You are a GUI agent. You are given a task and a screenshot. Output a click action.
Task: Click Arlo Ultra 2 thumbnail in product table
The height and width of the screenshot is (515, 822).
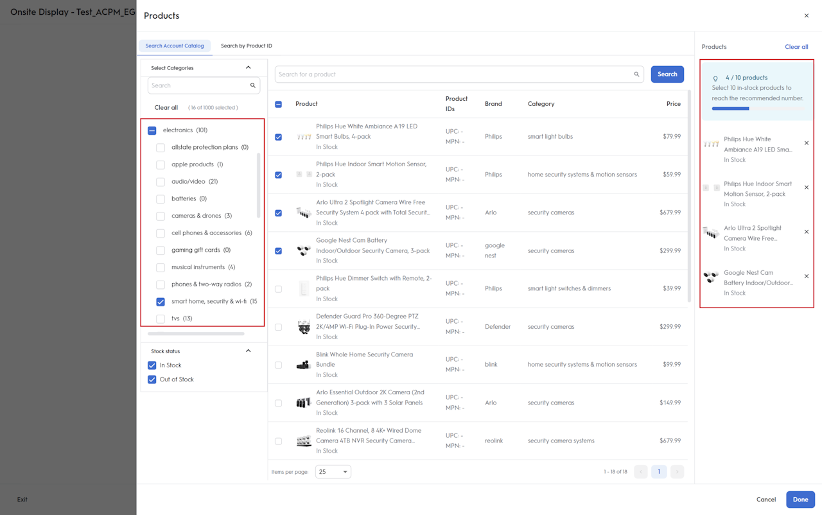[x=304, y=213]
